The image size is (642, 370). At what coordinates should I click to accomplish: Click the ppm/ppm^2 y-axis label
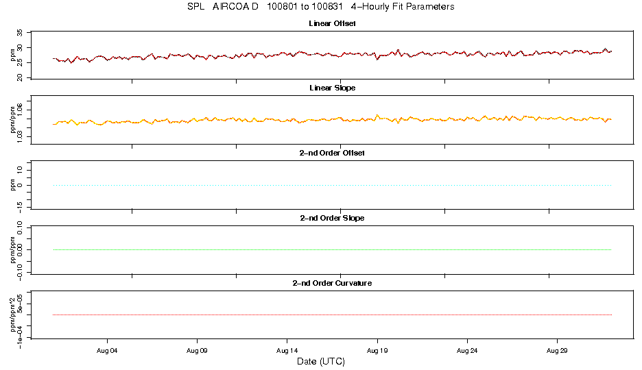pyautogui.click(x=13, y=314)
